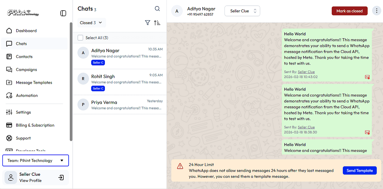Click the Seller Clue link in first message

306,72
